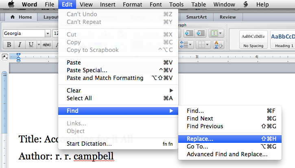Click the Home tab house icon
295x168 pixels.
tap(13, 17)
